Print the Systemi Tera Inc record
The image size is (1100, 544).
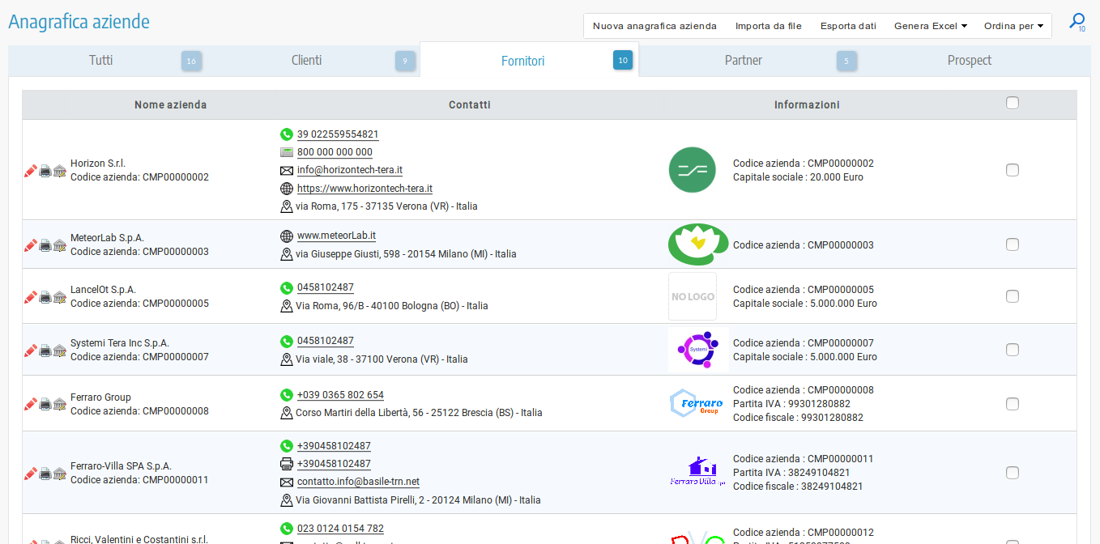[x=45, y=351]
